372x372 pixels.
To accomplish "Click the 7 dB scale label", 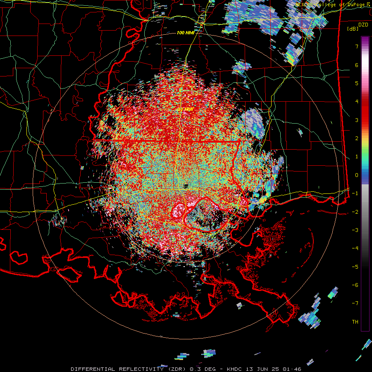I will [x=357, y=46].
